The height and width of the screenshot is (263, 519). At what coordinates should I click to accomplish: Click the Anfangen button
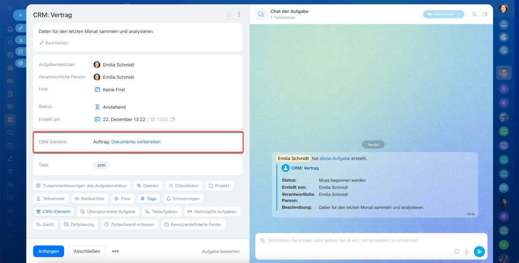pyautogui.click(x=49, y=251)
